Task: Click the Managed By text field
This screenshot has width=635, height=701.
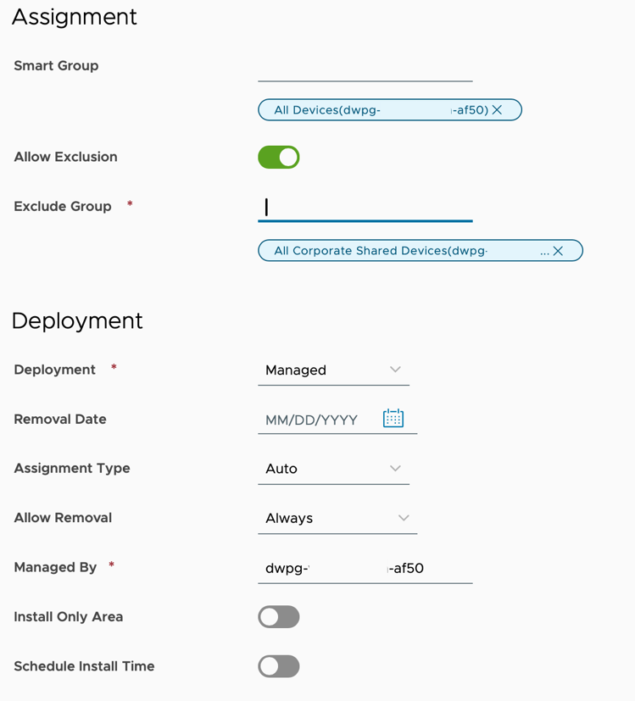Action: (x=365, y=568)
